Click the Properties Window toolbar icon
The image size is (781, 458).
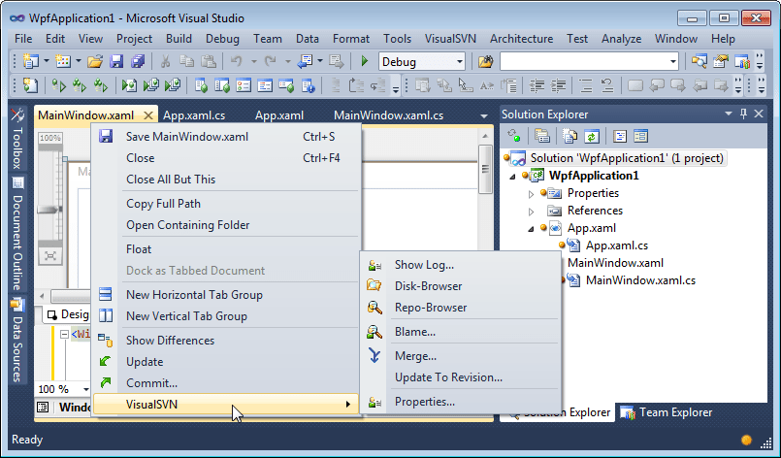[x=720, y=62]
